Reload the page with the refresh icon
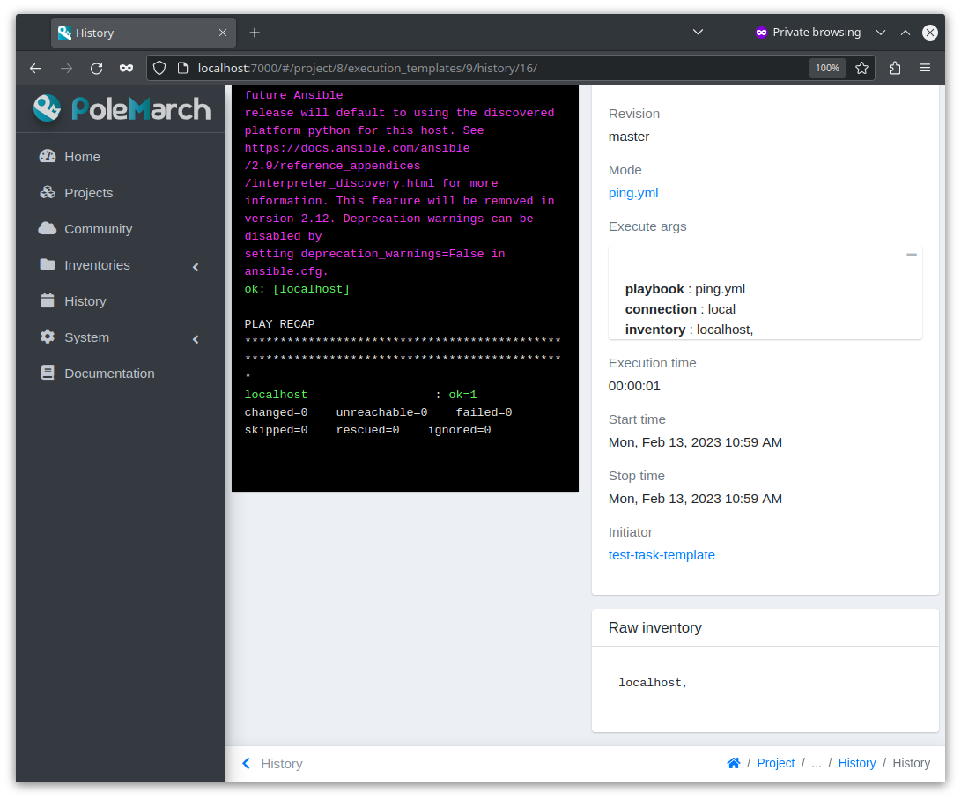 point(96,68)
